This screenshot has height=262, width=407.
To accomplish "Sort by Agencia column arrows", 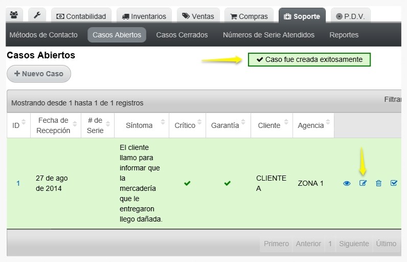I will pos(328,121).
